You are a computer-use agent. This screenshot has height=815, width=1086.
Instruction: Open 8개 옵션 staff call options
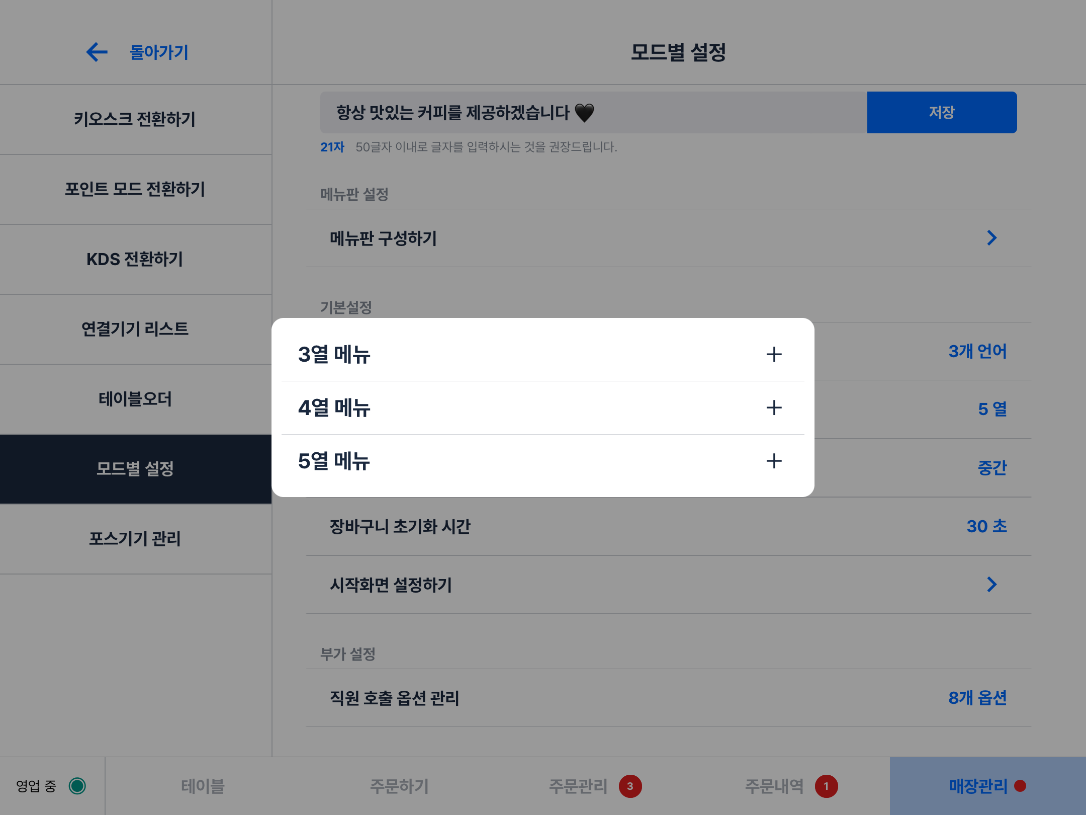(x=977, y=698)
